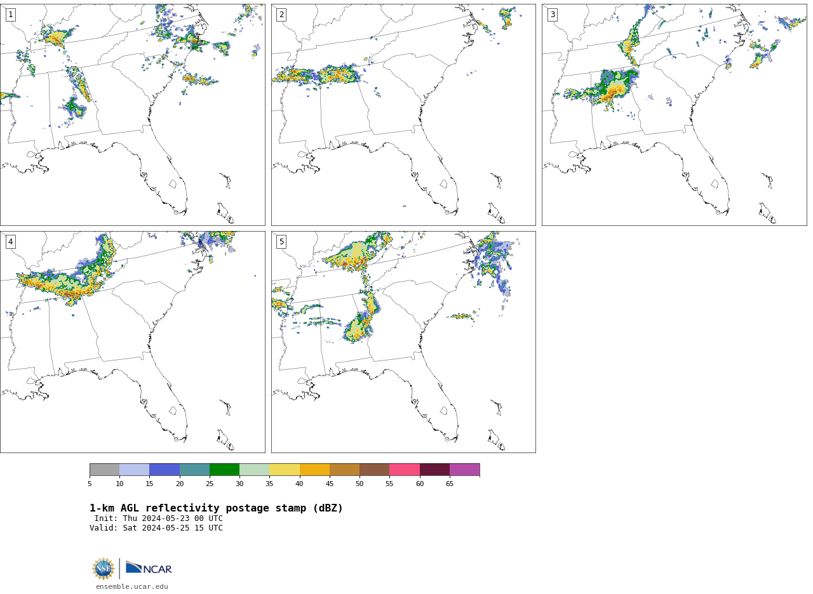Open the ensemble.ucar.edu link
The width and height of the screenshot is (813, 594).
click(132, 586)
